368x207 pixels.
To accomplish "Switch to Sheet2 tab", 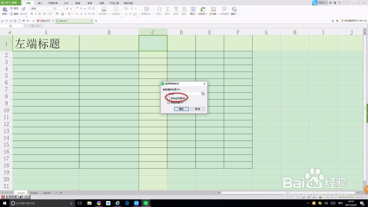I will point(34,193).
